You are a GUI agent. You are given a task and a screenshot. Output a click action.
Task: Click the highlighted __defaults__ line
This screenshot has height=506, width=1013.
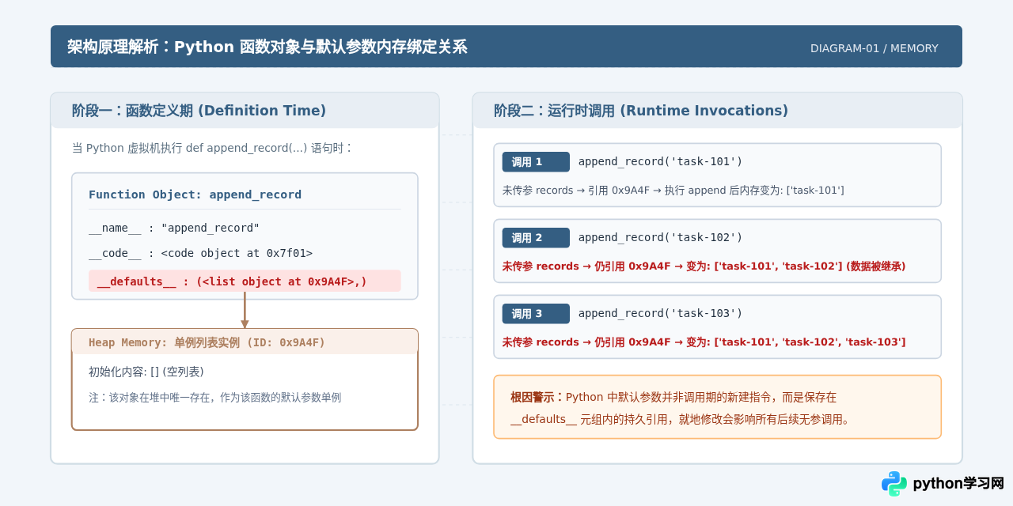pos(245,281)
